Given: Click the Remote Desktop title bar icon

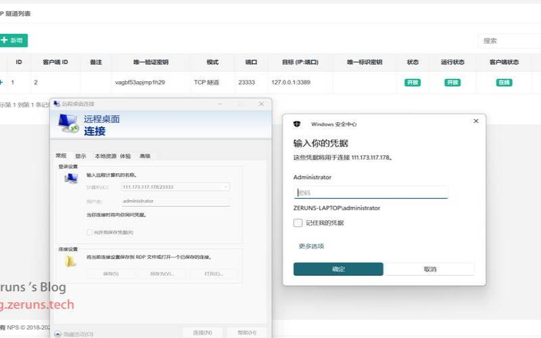Looking at the screenshot, I should [x=57, y=104].
